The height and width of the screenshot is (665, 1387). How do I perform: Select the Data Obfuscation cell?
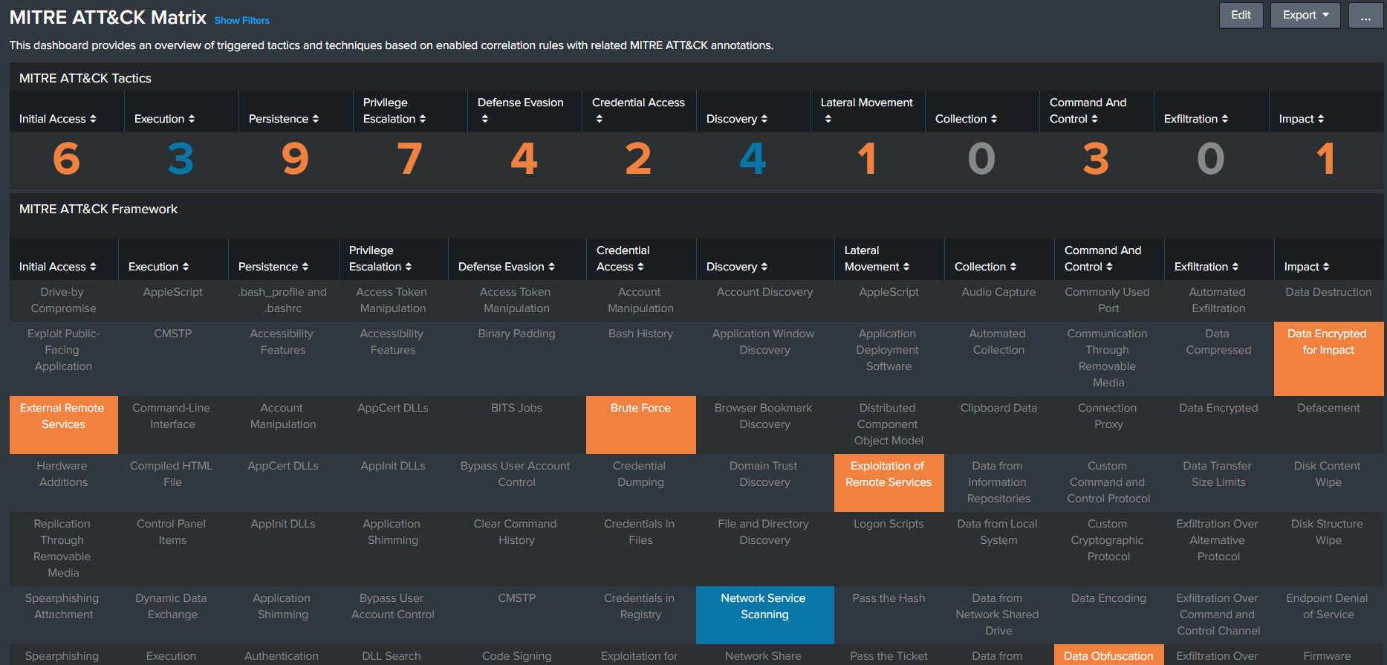pos(1108,655)
